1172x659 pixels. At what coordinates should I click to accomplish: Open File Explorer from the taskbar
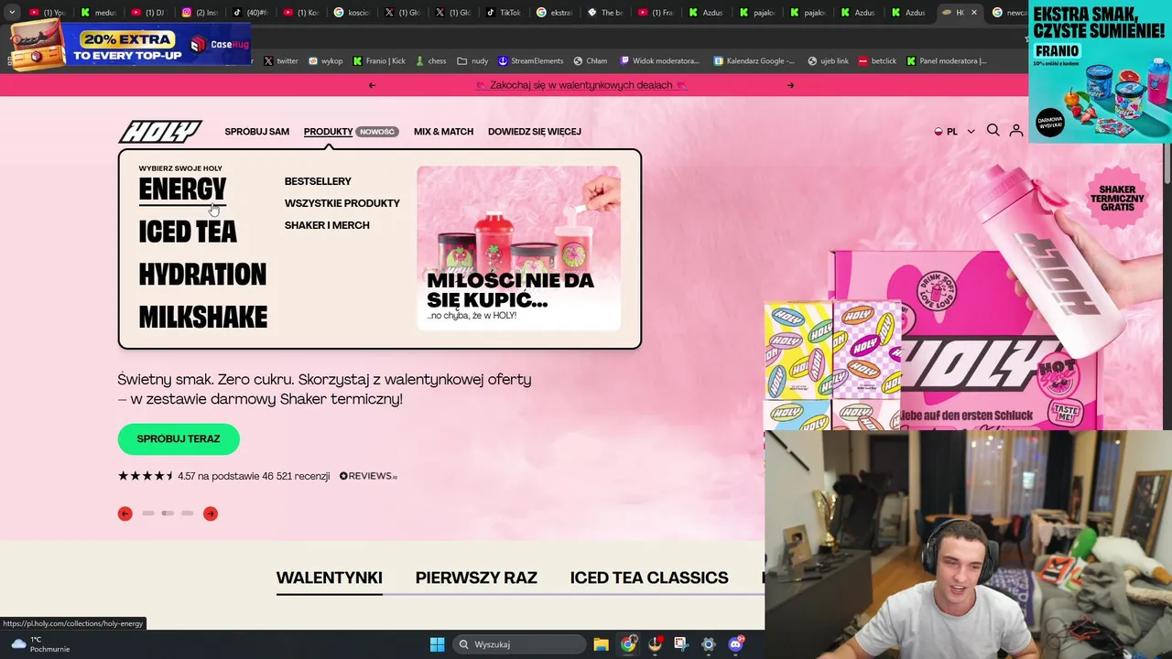601,644
